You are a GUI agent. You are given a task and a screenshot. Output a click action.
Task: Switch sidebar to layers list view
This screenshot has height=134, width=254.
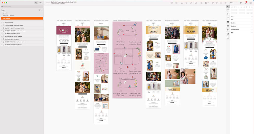point(36,3)
